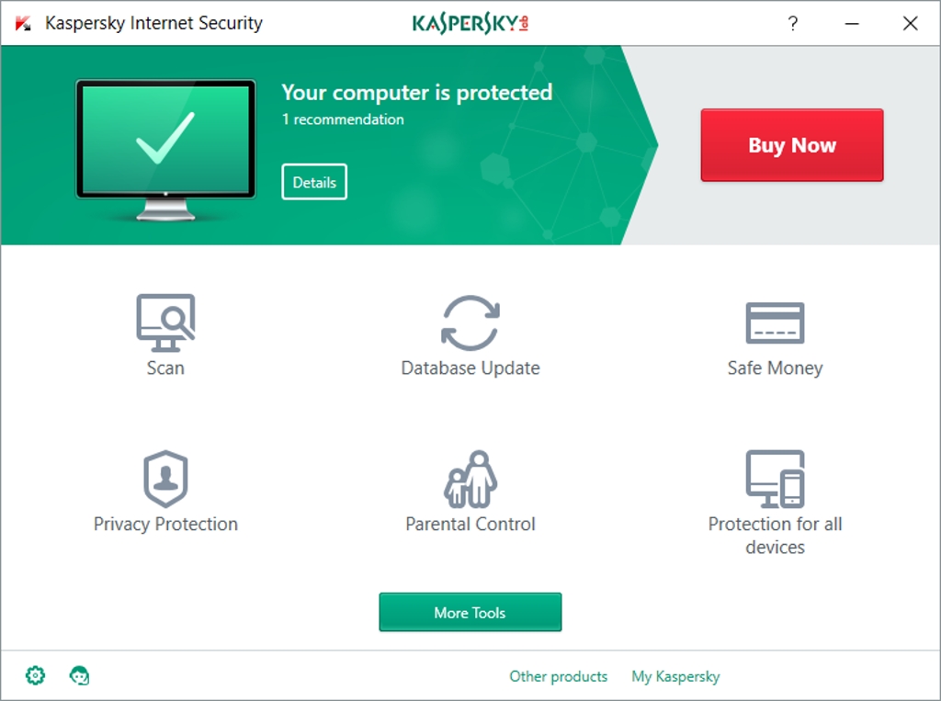
Task: Open the Safe Money credit card icon
Action: [775, 322]
